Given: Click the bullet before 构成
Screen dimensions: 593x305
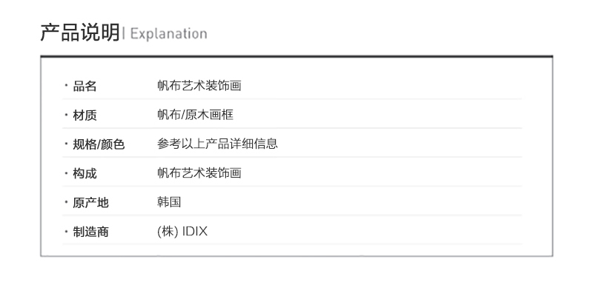Looking at the screenshot, I should tap(66, 174).
